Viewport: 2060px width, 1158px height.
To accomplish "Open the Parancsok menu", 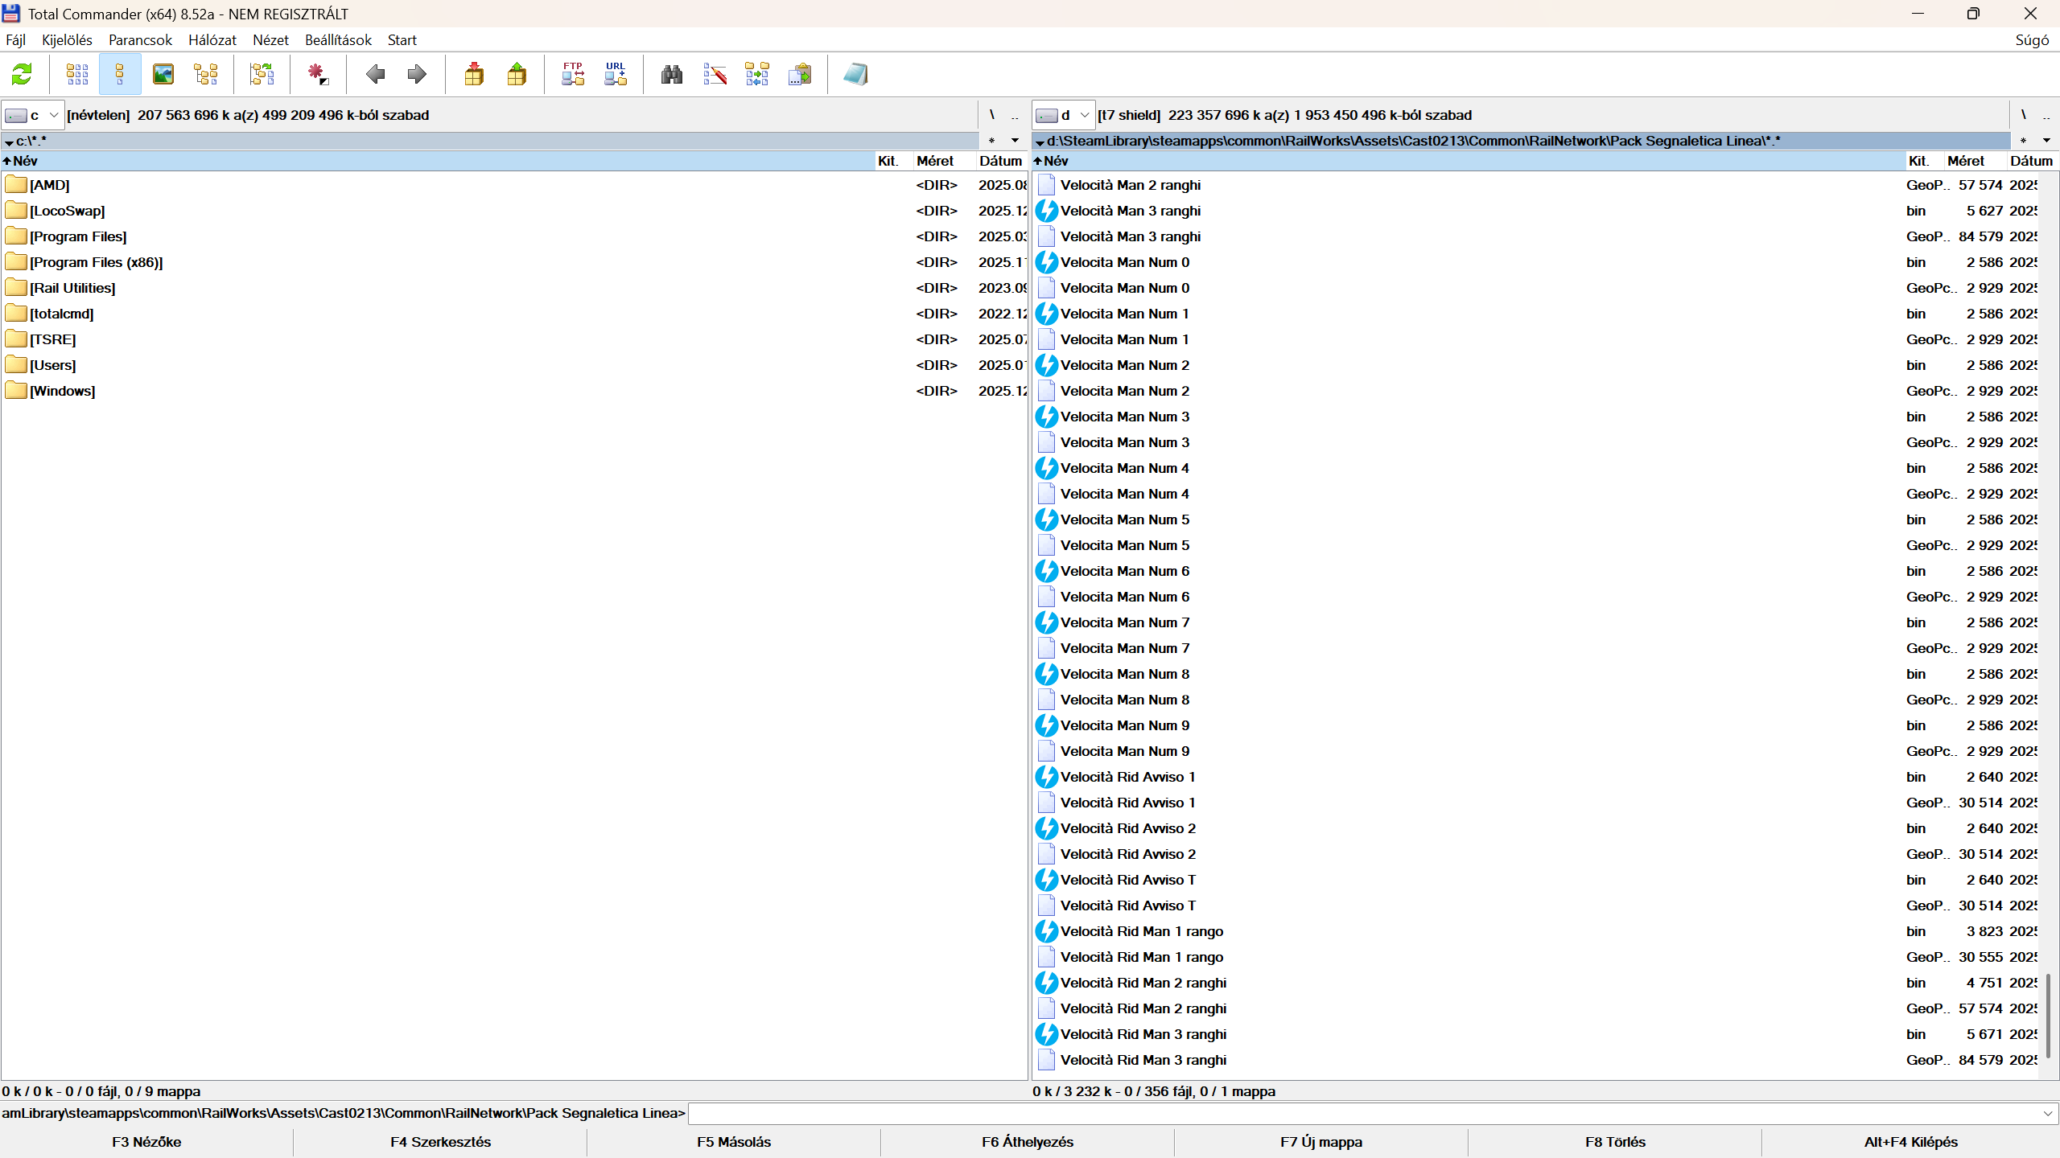I will point(140,40).
